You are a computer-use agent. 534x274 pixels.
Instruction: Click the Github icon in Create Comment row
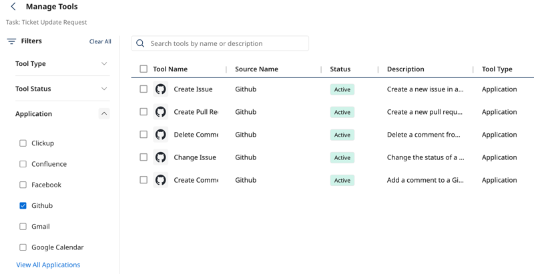tap(160, 180)
